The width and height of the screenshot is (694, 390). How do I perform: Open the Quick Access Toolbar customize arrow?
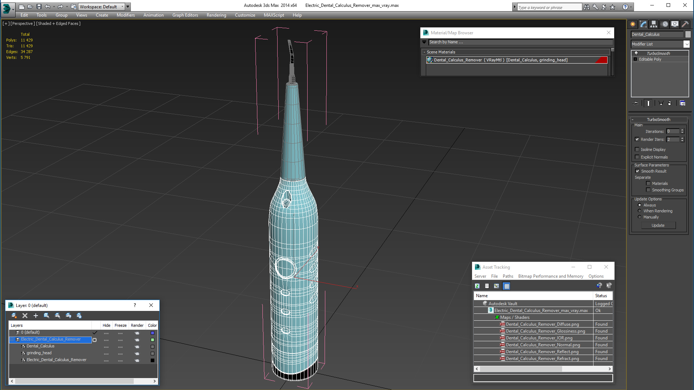point(128,6)
